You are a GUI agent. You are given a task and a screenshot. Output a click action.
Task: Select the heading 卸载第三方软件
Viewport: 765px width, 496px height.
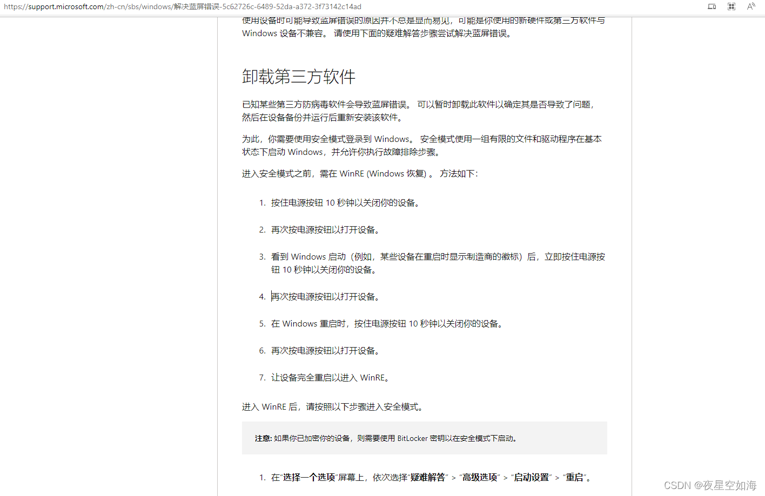click(298, 77)
